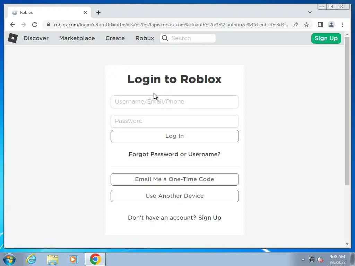
Task: Click the share page icon in address bar
Action: (295, 25)
